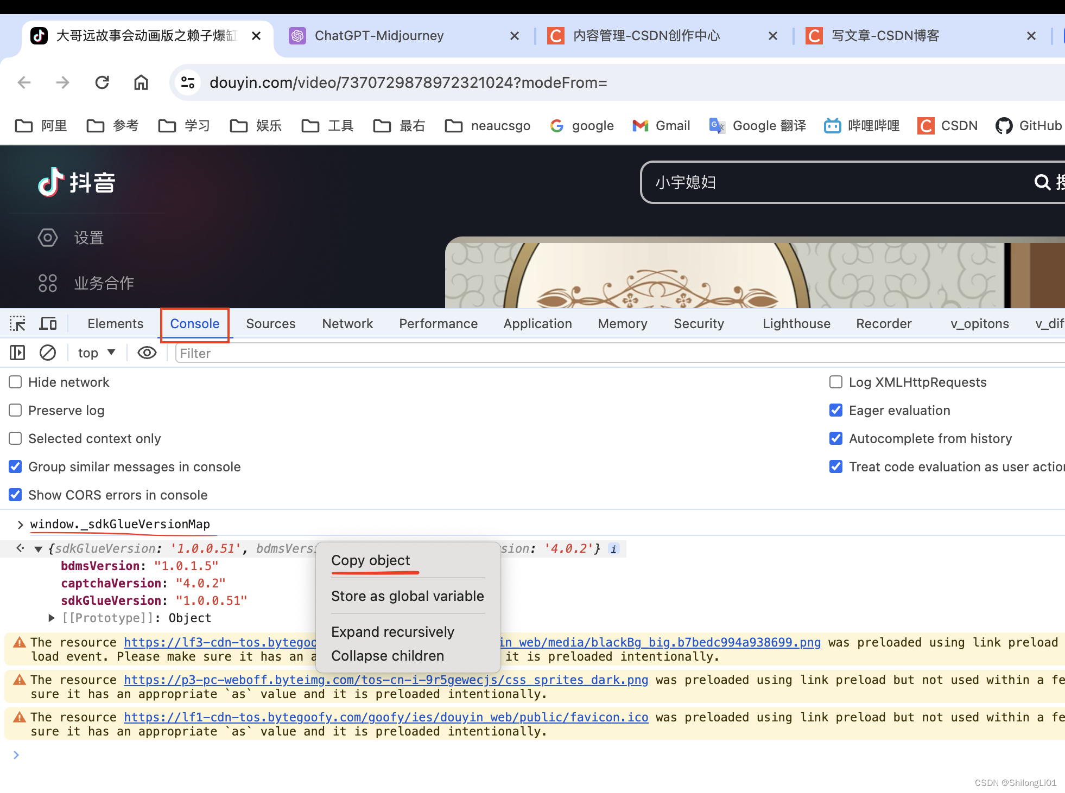This screenshot has width=1065, height=793.
Task: Open the live expression eye icon
Action: (147, 353)
